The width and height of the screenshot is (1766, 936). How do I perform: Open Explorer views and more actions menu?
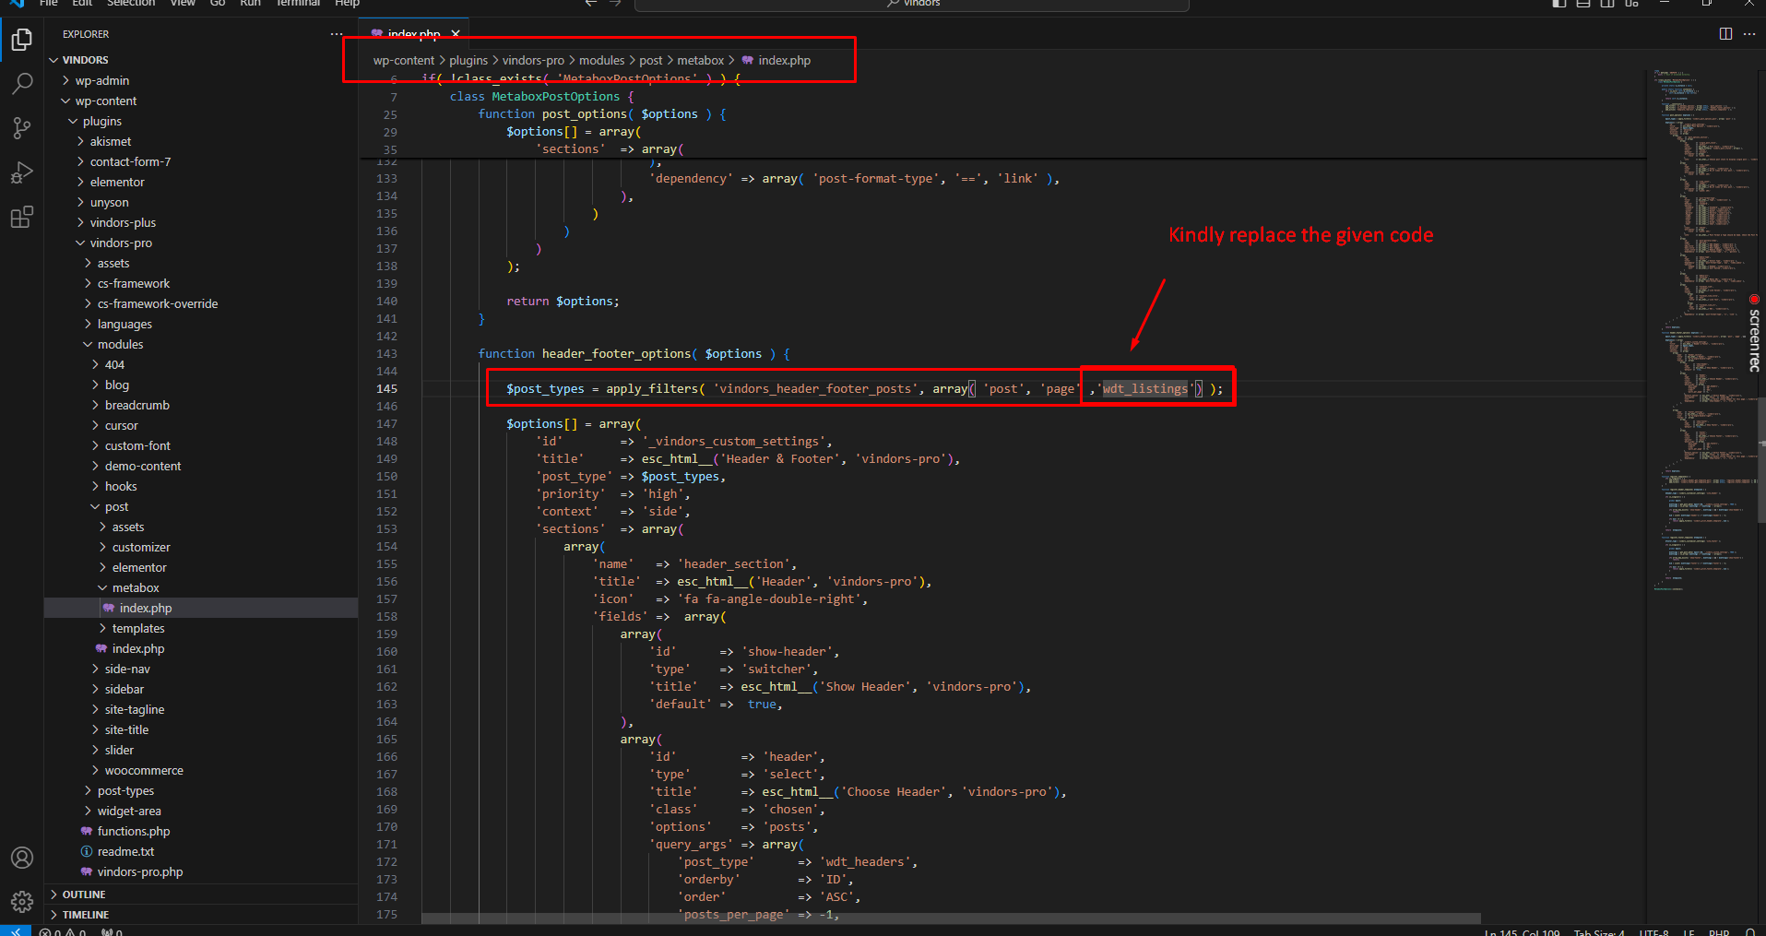337,34
